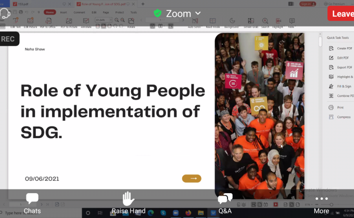Image resolution: width=354 pixels, height=218 pixels.
Task: Click the green security shield icon
Action: (x=158, y=13)
